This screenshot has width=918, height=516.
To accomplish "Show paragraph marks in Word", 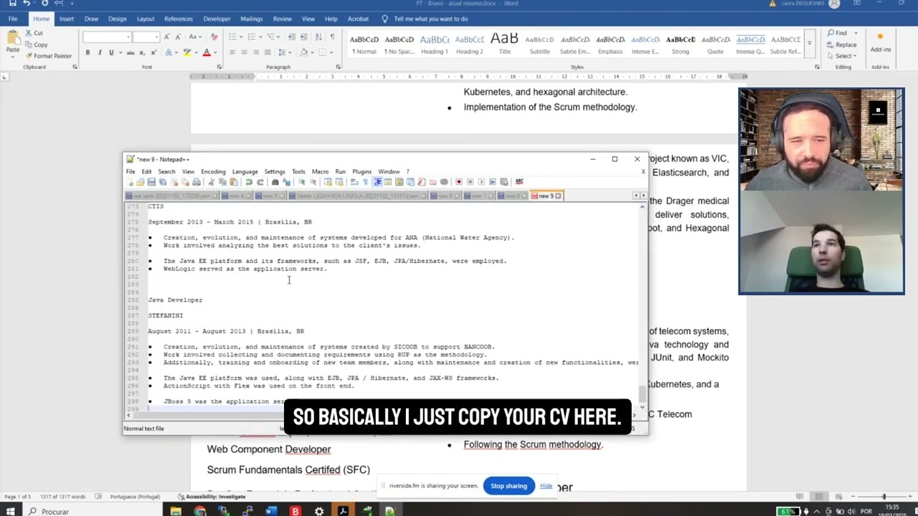I will [332, 37].
